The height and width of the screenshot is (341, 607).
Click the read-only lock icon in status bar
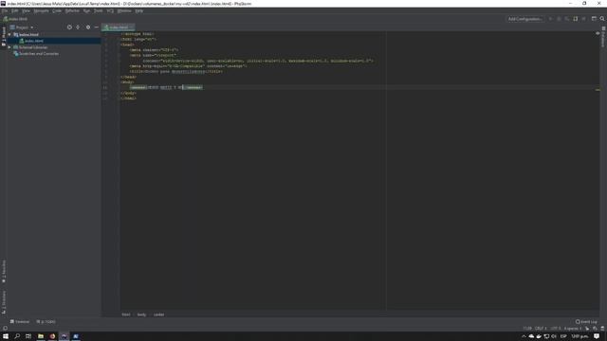pyautogui.click(x=587, y=329)
